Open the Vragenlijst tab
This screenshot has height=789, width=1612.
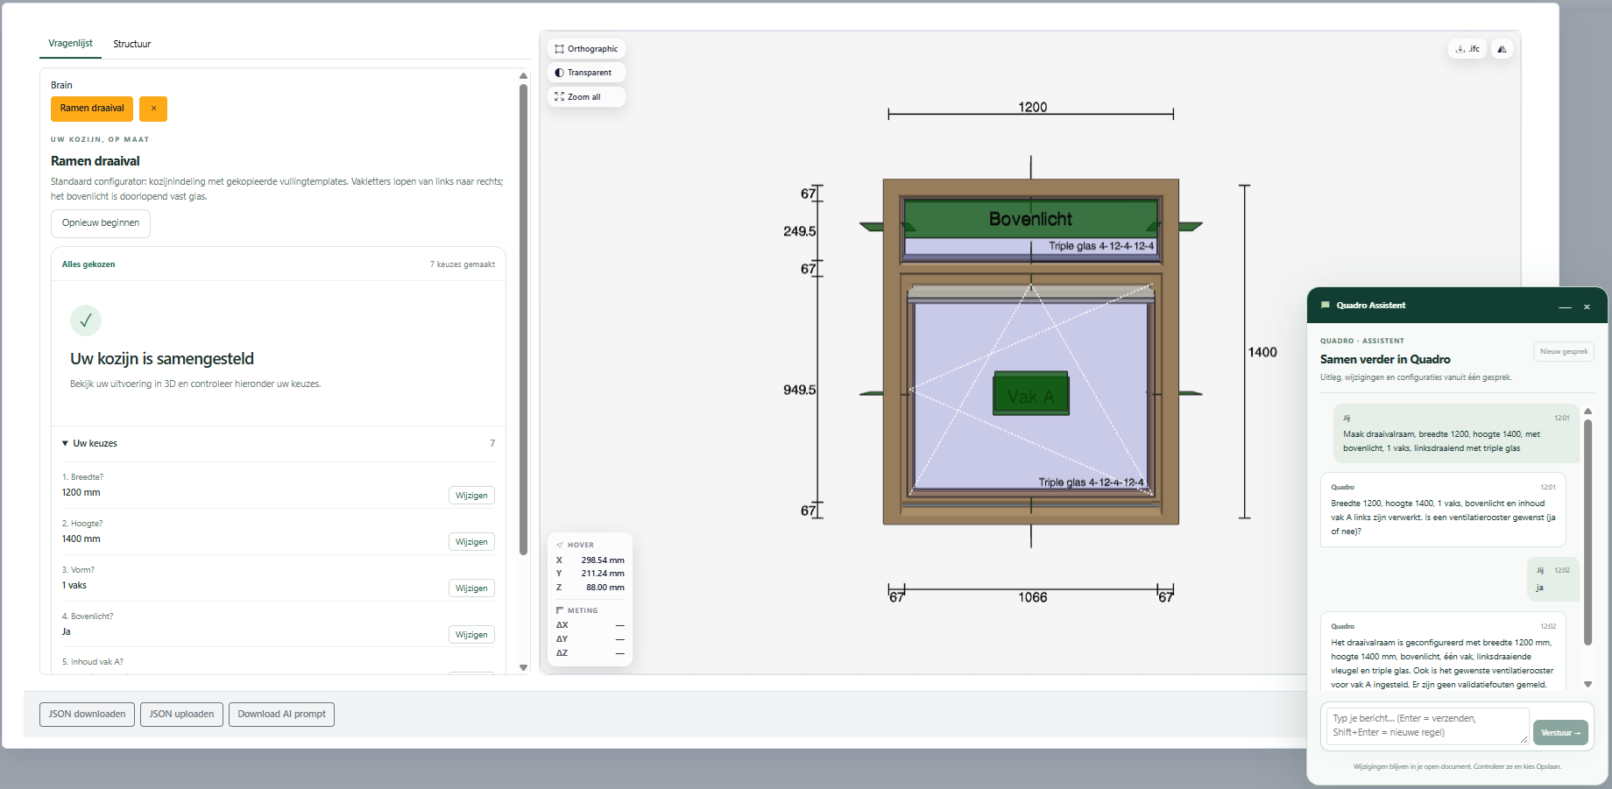click(x=70, y=44)
